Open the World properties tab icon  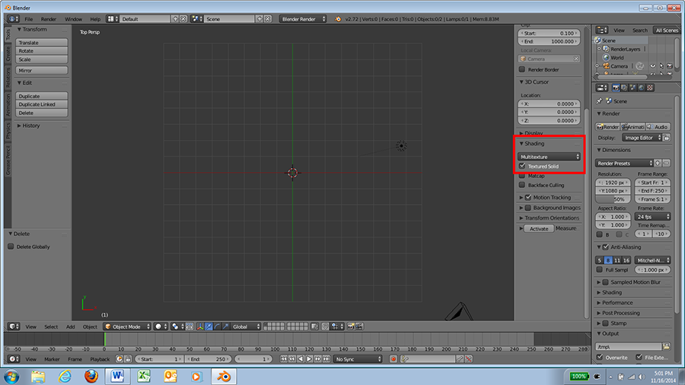pos(642,87)
